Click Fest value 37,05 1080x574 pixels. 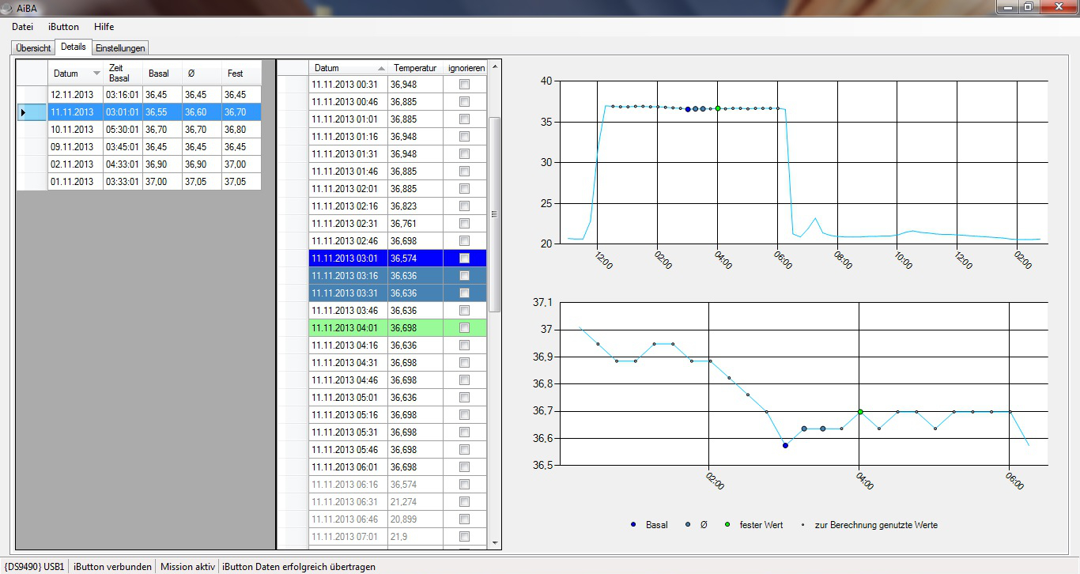241,182
